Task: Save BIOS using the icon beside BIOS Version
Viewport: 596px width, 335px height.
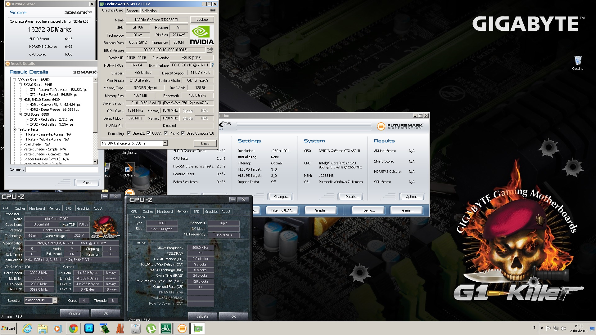Action: coord(210,50)
